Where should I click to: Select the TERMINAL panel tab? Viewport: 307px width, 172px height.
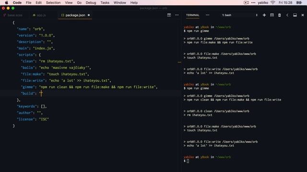pyautogui.click(x=193, y=15)
